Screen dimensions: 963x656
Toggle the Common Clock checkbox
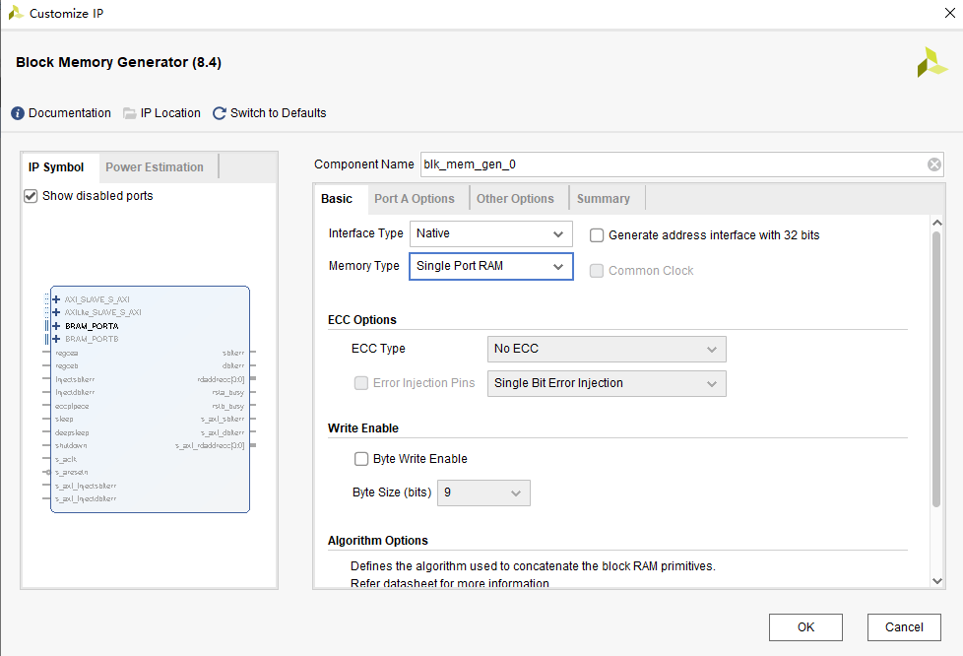(597, 271)
